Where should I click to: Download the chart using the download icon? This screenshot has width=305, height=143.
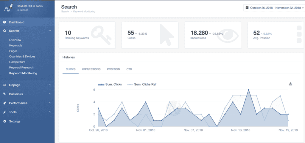click(290, 84)
